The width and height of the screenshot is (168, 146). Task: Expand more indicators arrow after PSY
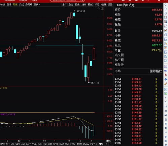[97, 144]
